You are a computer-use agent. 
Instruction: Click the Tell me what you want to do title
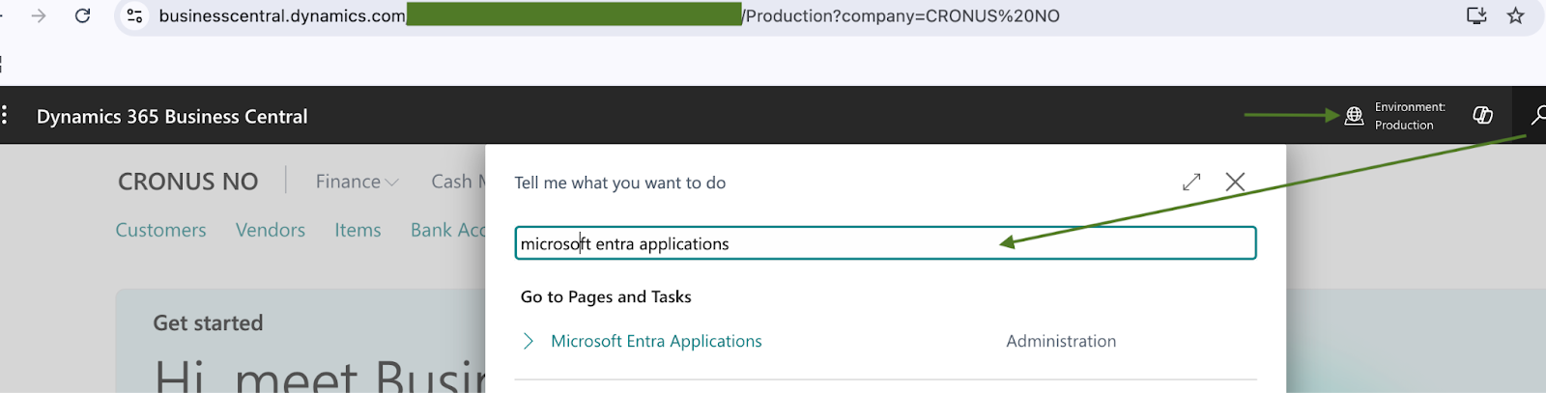coord(619,182)
